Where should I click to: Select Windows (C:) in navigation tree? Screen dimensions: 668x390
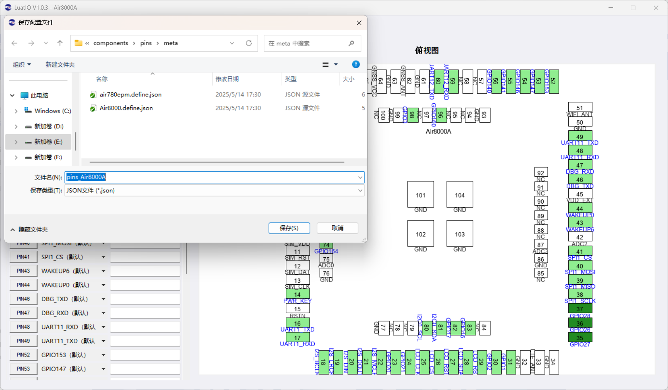53,111
